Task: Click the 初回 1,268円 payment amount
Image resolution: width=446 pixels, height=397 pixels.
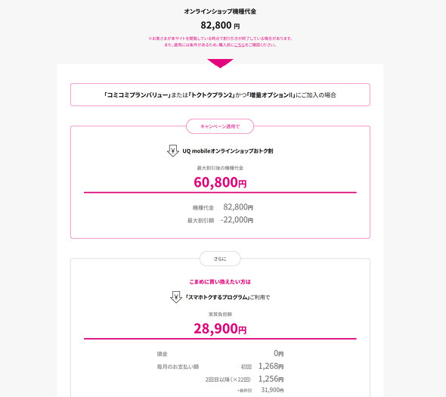Action: click(271, 366)
